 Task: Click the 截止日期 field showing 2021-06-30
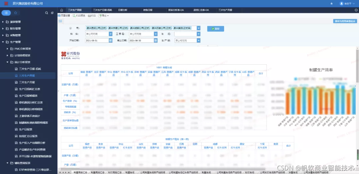click(x=141, y=40)
